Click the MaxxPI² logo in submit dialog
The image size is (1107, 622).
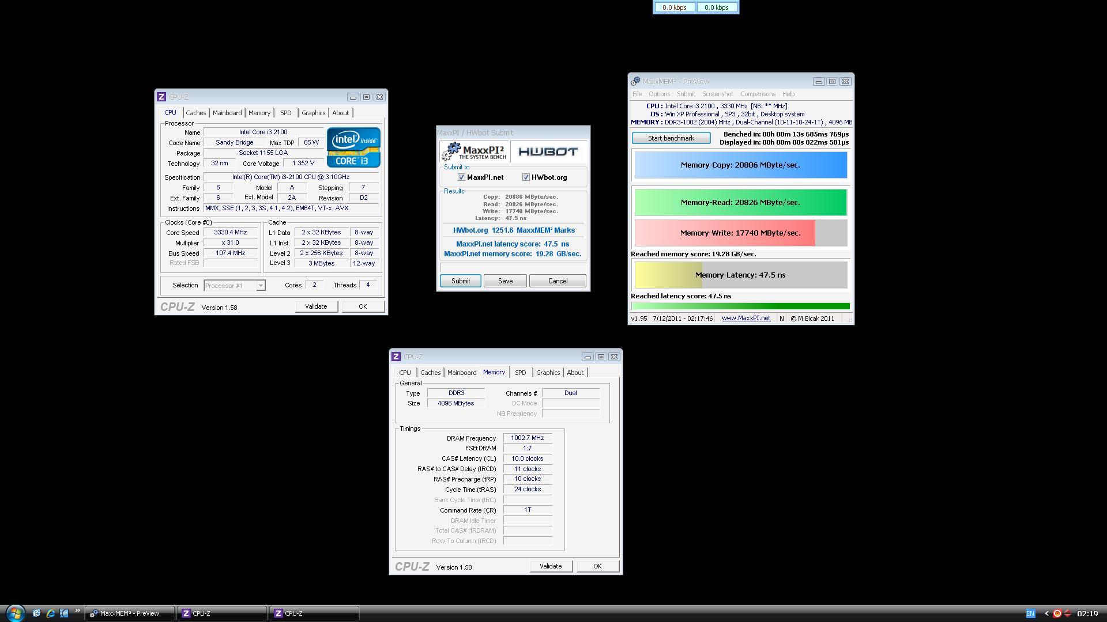(474, 151)
